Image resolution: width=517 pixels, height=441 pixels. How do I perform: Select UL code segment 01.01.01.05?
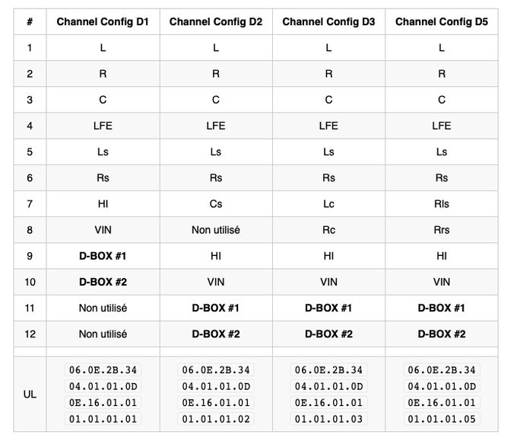coord(442,419)
